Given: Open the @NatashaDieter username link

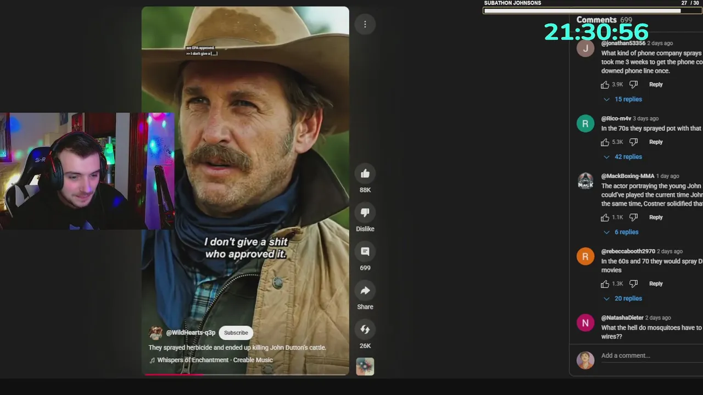Looking at the screenshot, I should point(622,318).
